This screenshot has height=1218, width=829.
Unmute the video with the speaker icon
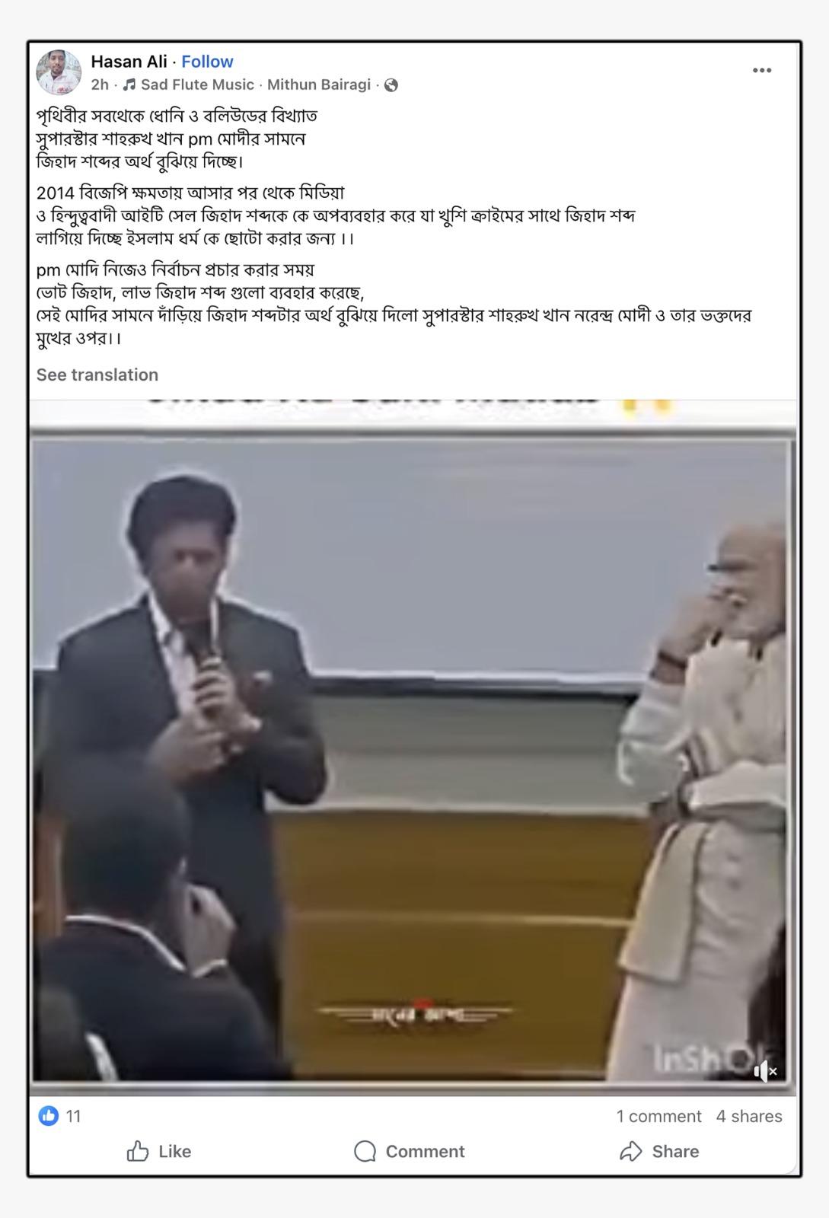coord(764,1072)
